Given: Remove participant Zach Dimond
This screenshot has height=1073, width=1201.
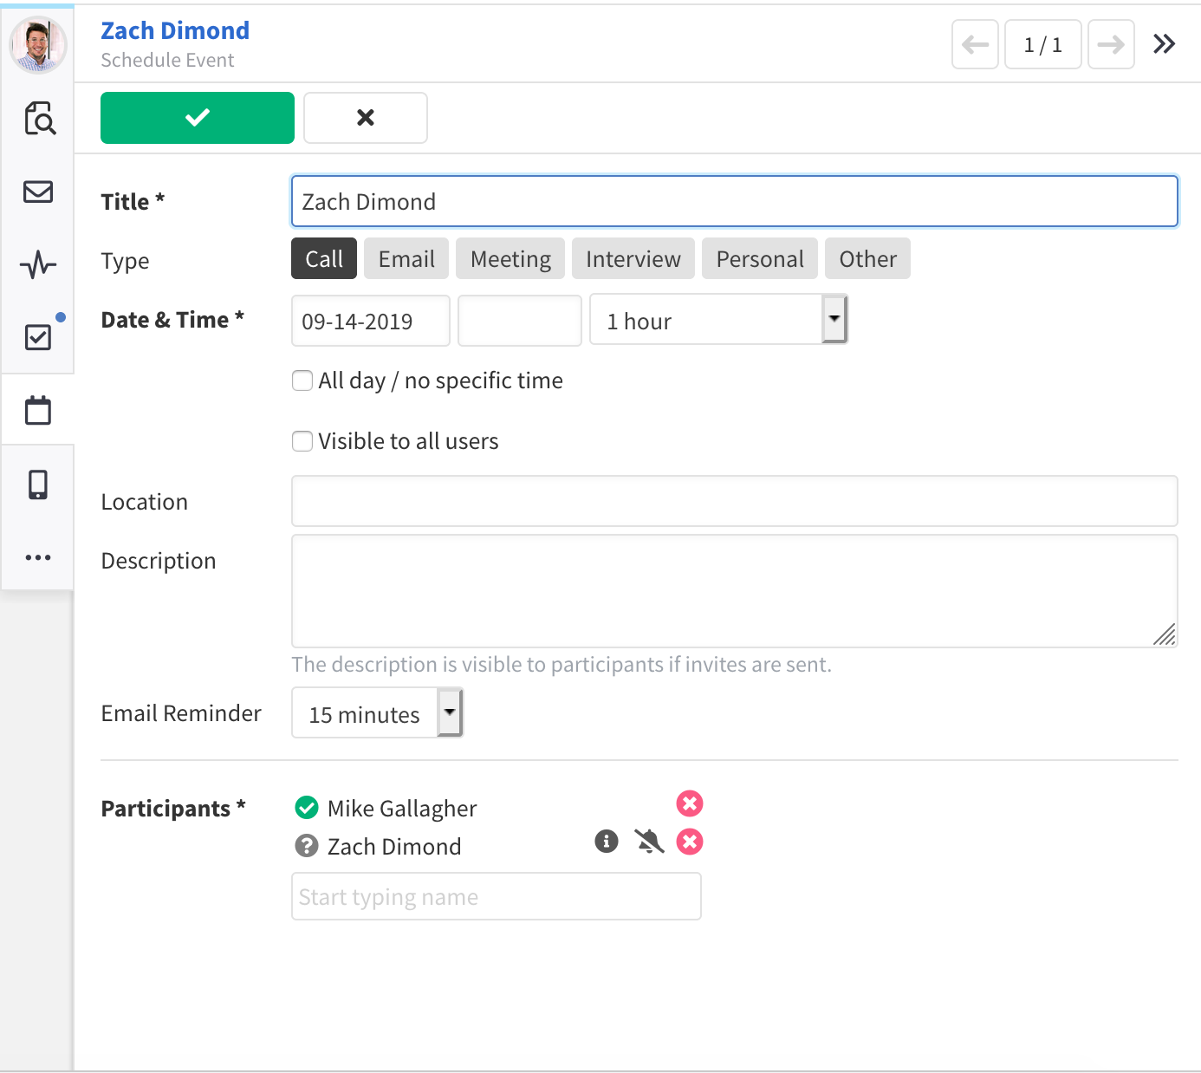Looking at the screenshot, I should tap(690, 842).
